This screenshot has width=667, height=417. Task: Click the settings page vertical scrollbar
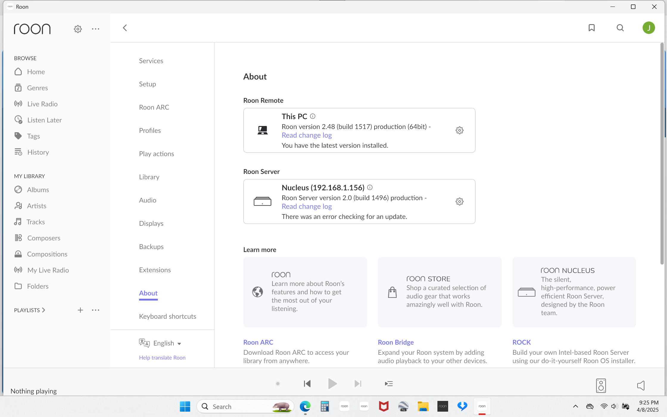click(x=662, y=154)
